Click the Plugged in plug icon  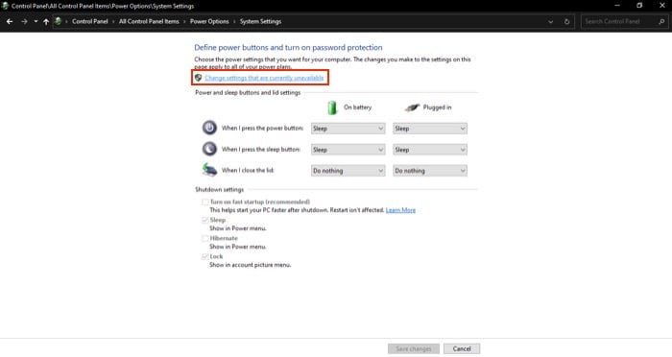[x=412, y=107]
